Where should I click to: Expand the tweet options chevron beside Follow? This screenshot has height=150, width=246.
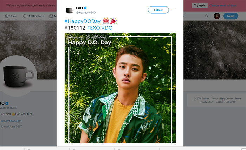174,10
